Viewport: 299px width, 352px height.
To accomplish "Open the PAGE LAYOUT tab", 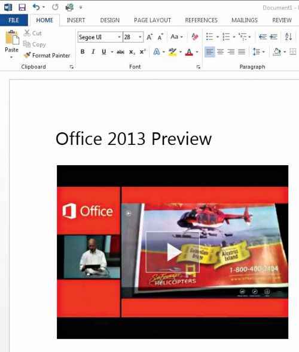I will tap(152, 20).
